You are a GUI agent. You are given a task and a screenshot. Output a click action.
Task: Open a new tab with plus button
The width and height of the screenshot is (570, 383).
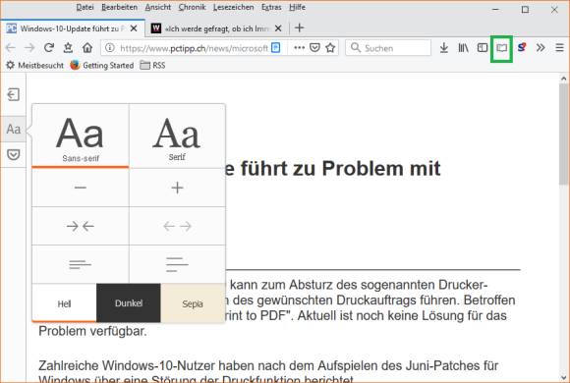[299, 27]
